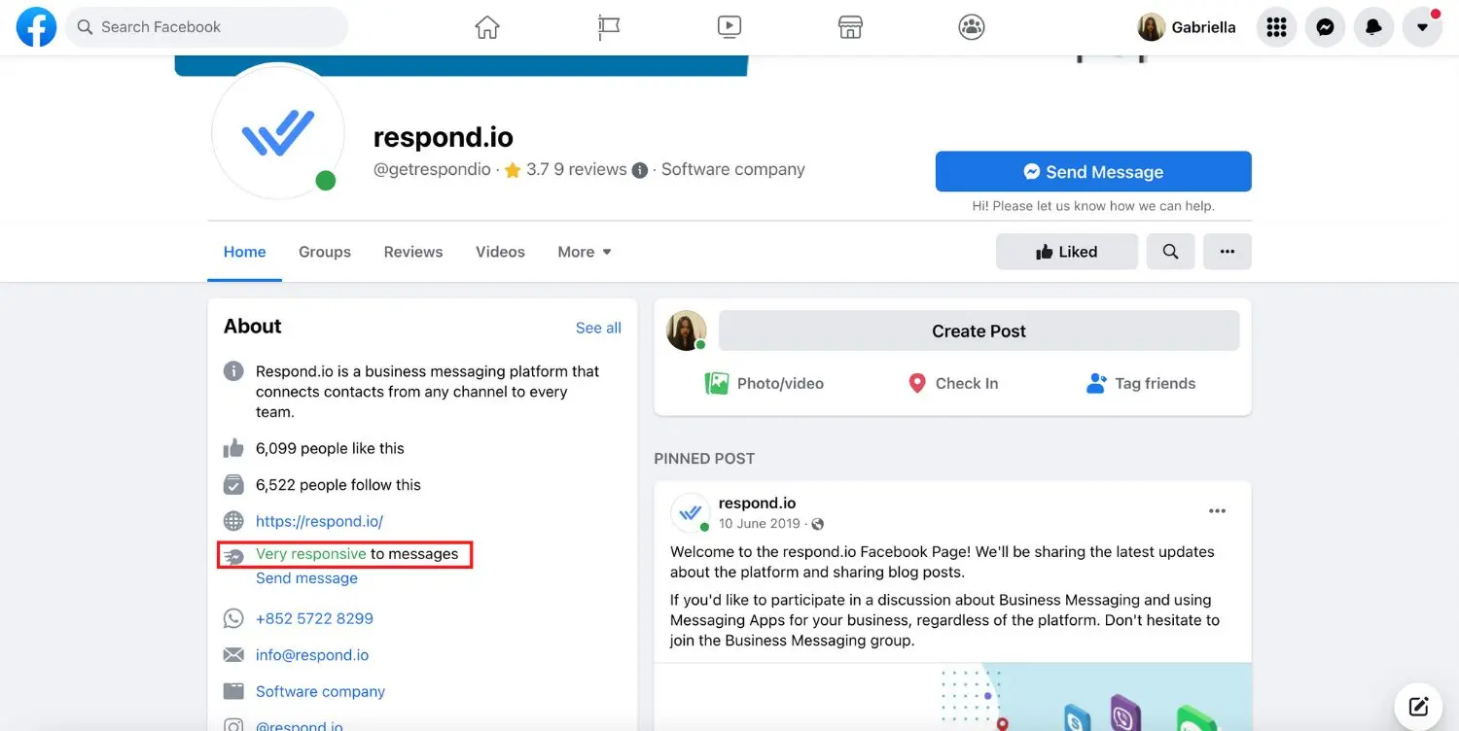Toggle the Liked button
This screenshot has width=1459, height=731.
pos(1067,252)
